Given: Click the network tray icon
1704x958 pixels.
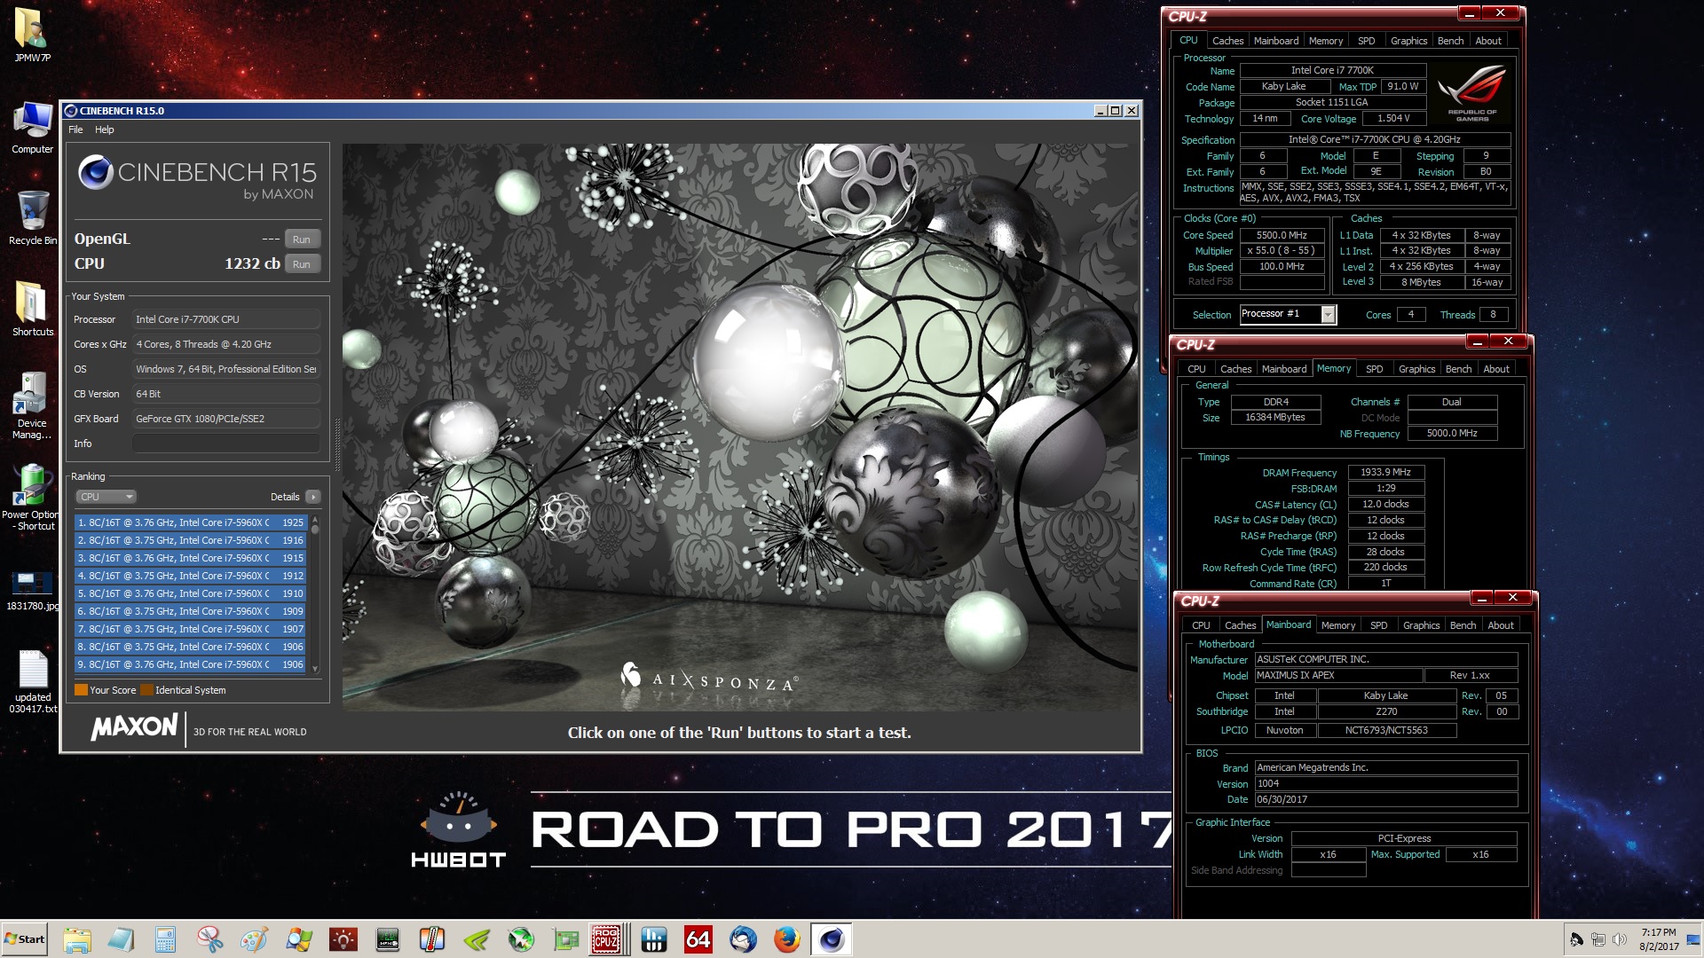Looking at the screenshot, I should coord(1598,939).
